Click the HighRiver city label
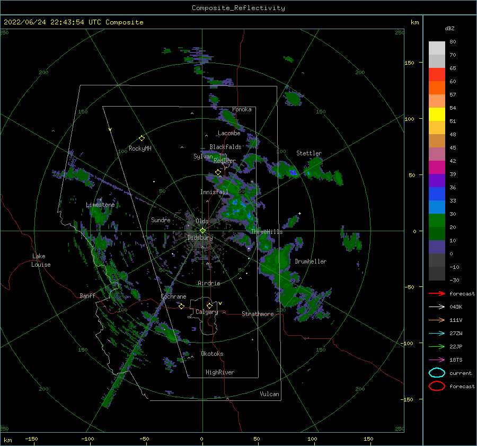 pos(220,372)
